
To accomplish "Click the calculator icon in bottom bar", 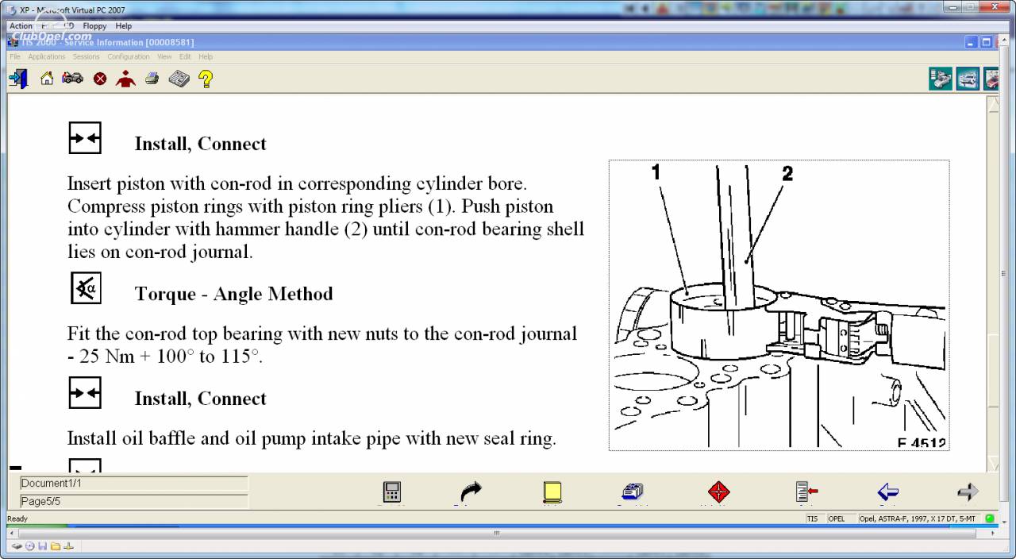I will tap(391, 492).
